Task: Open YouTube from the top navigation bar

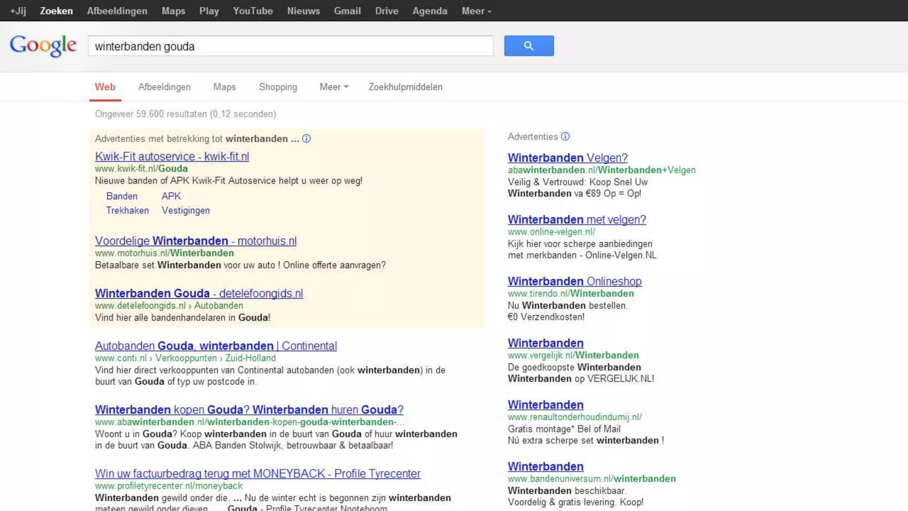Action: click(x=253, y=11)
